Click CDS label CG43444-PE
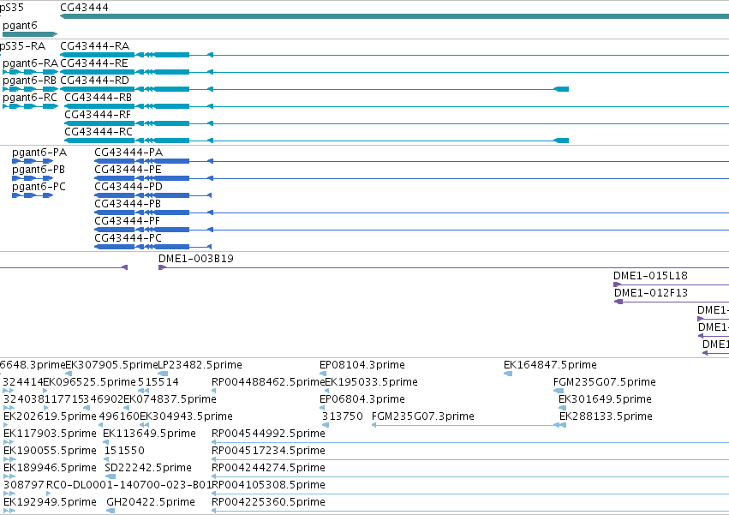The height and width of the screenshot is (515, 729). tap(128, 170)
